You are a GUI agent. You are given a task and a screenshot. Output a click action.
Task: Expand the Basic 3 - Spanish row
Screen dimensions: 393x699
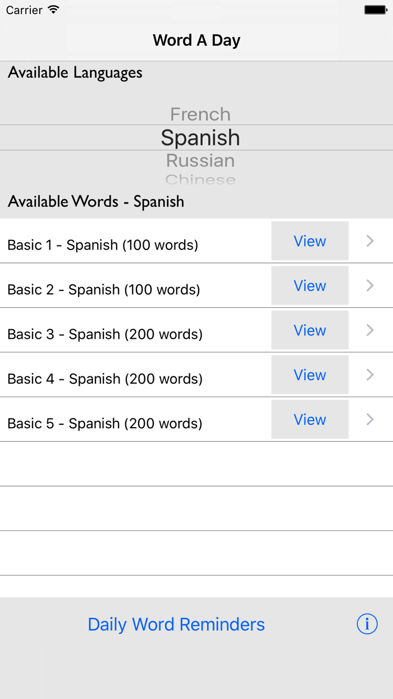369,330
